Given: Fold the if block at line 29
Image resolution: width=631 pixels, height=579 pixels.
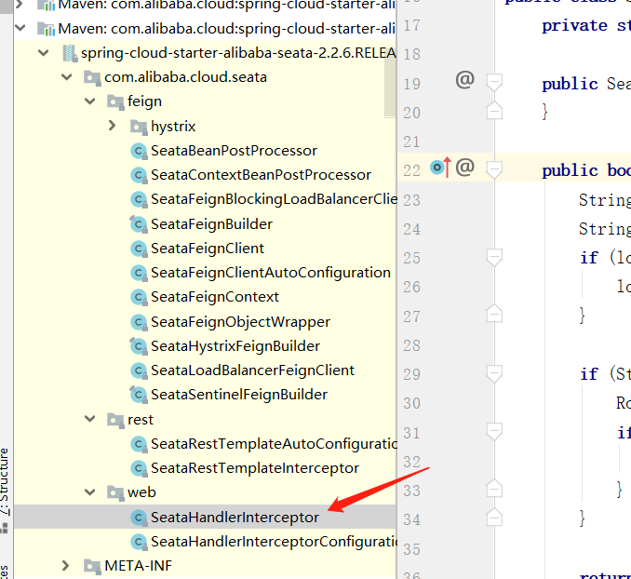Looking at the screenshot, I should tap(494, 373).
